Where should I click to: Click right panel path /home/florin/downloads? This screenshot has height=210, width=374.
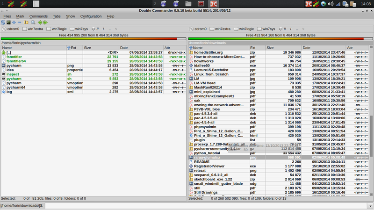[x=207, y=43]
